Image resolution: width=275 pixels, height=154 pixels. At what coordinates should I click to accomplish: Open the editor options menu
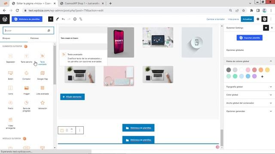pos(271,19)
